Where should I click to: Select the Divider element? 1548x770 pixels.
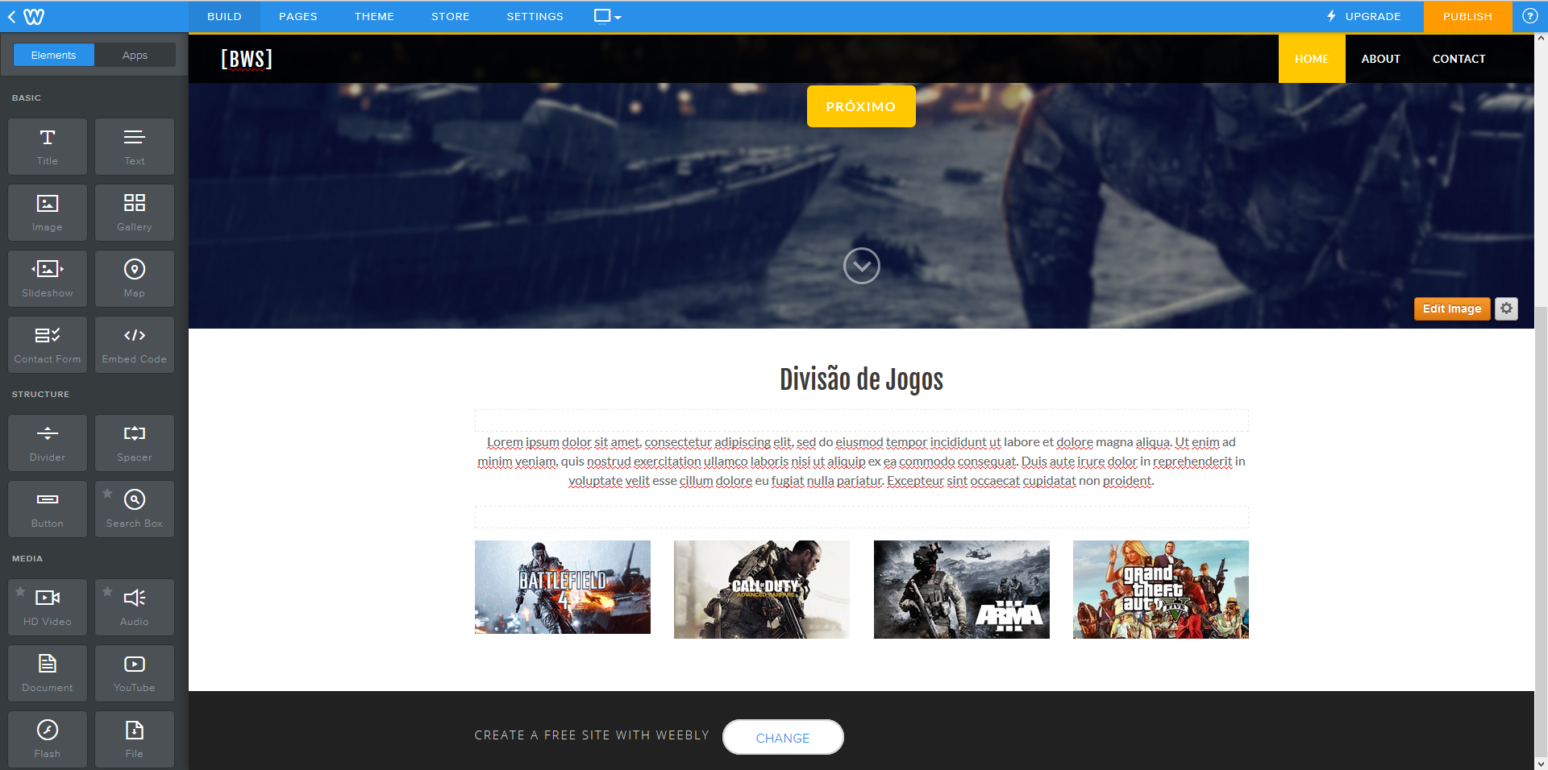pos(48,443)
